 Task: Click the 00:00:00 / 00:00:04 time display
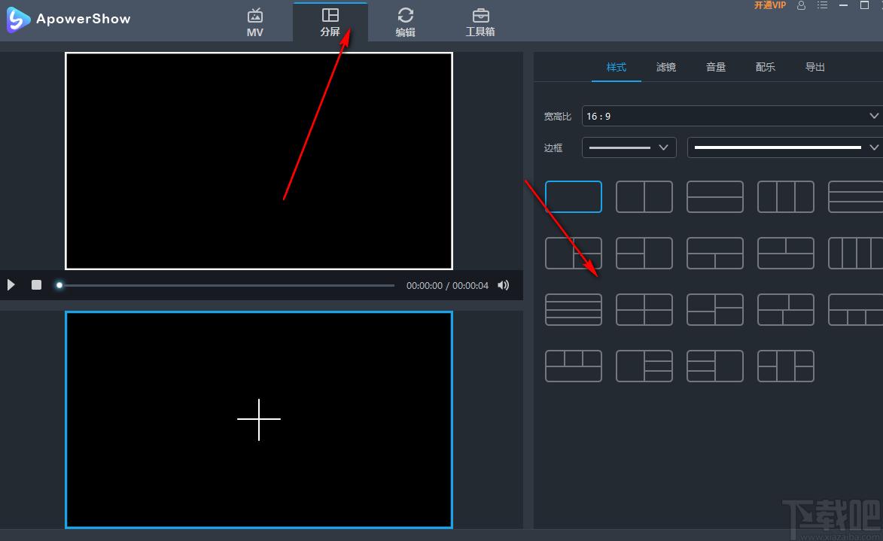click(447, 285)
